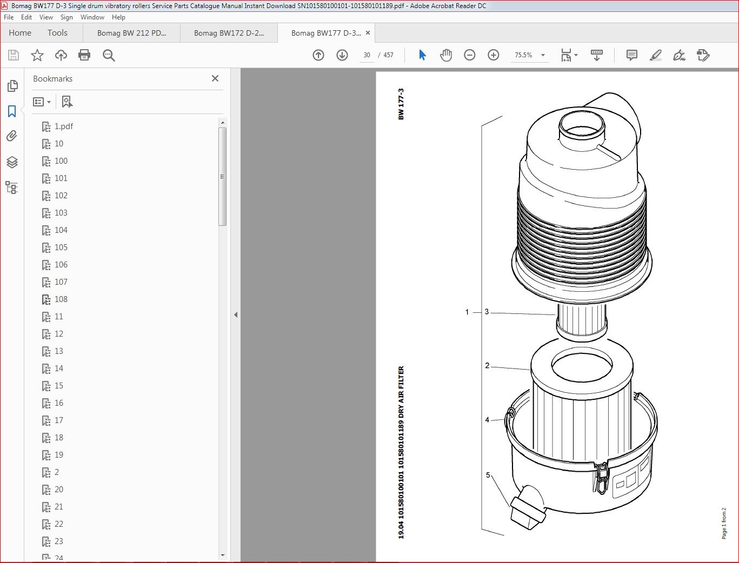This screenshot has width=739, height=563.
Task: Go to next page arrow
Action: coord(342,55)
